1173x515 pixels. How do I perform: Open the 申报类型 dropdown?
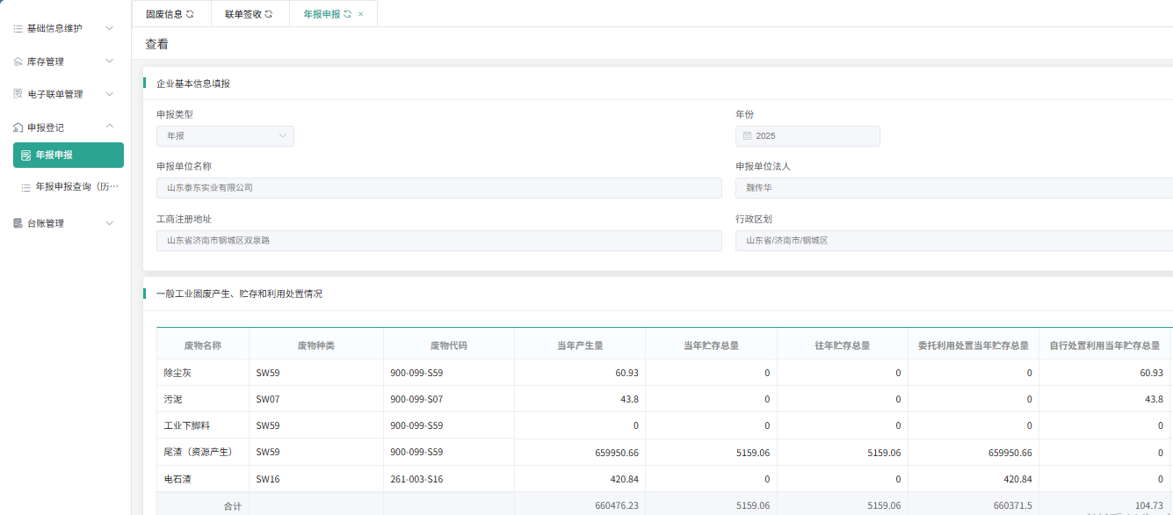click(x=225, y=136)
